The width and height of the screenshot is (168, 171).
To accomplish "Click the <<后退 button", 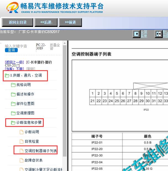I will point(46,22).
